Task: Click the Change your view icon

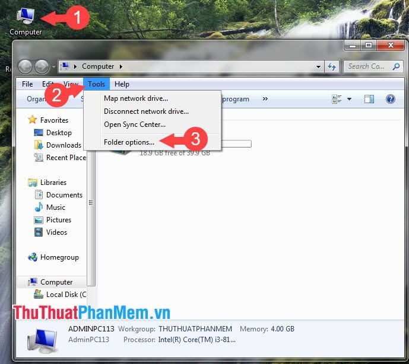Action: click(x=337, y=99)
